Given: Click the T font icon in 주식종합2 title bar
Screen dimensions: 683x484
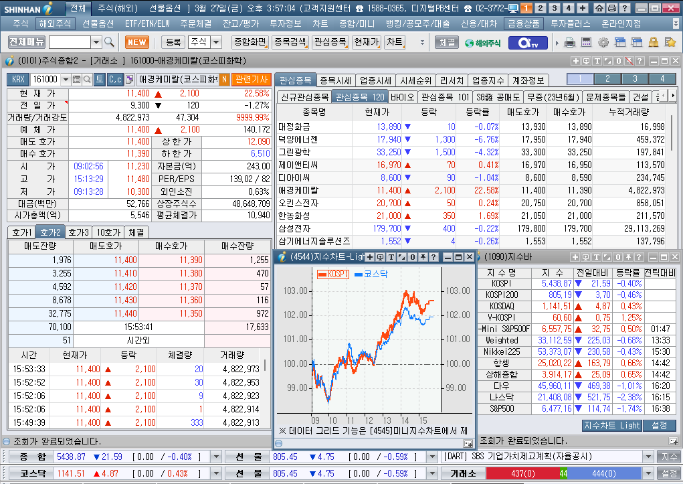Looking at the screenshot, I should click(597, 61).
